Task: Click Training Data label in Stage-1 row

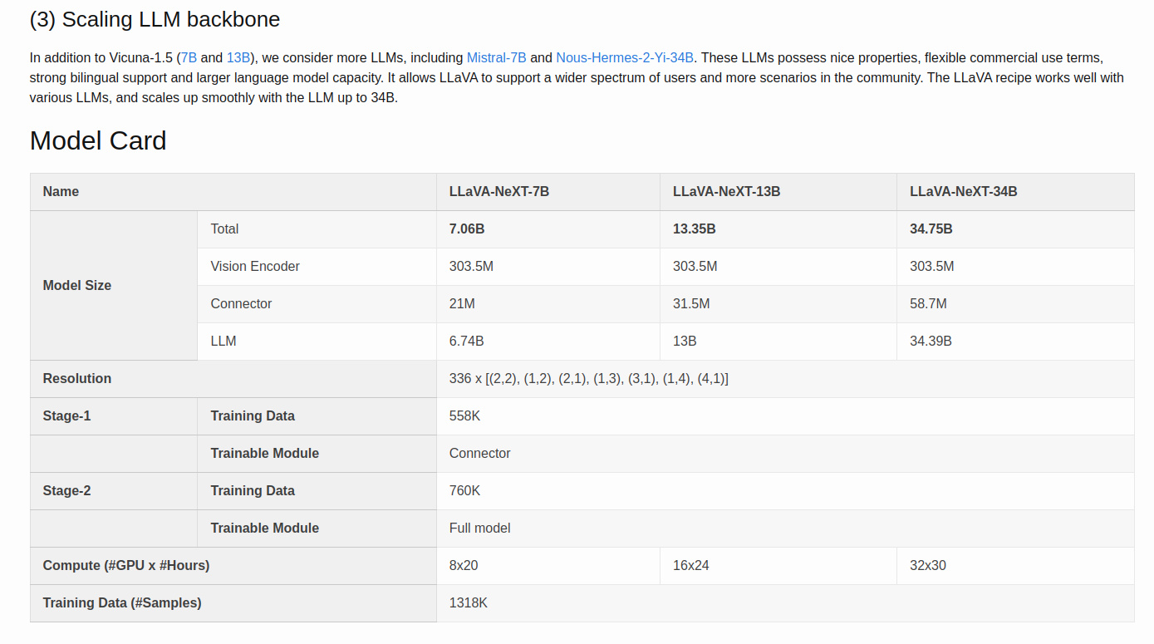Action: 253,415
